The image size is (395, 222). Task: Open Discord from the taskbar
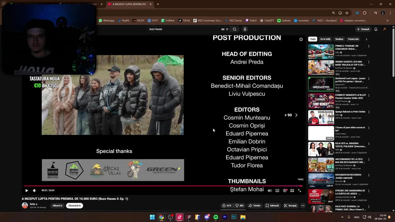click(207, 217)
